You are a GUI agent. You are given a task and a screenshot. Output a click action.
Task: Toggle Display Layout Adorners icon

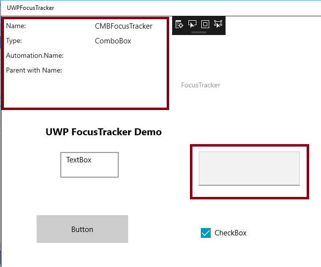pyautogui.click(x=205, y=24)
